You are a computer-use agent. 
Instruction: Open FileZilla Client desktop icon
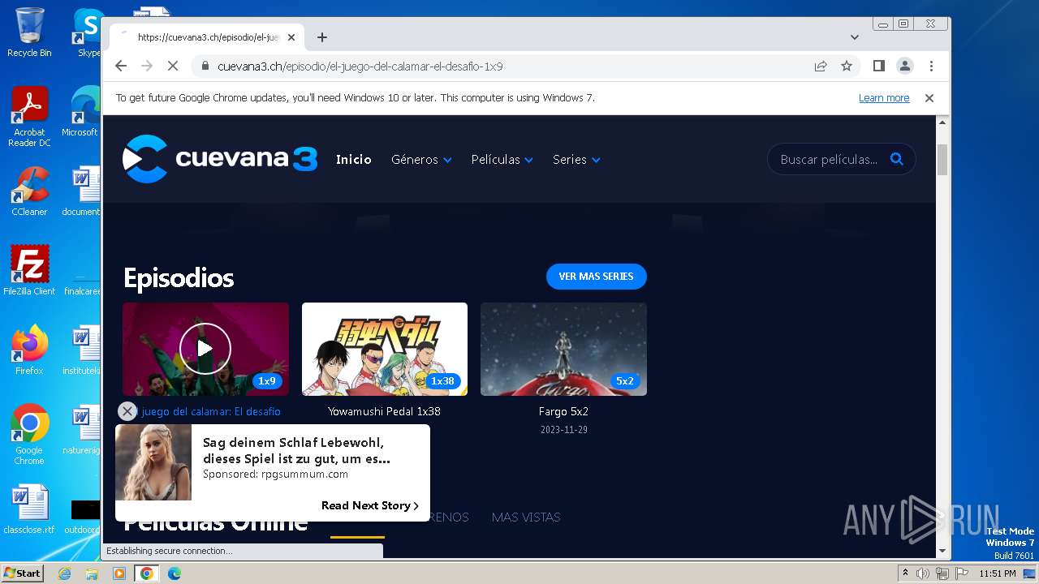pos(29,271)
